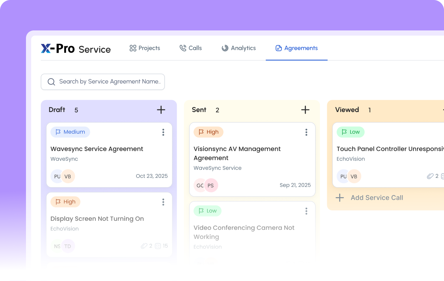The image size is (444, 281).
Task: Click WaveSync Service client name on Visionsync card
Action: coord(217,168)
